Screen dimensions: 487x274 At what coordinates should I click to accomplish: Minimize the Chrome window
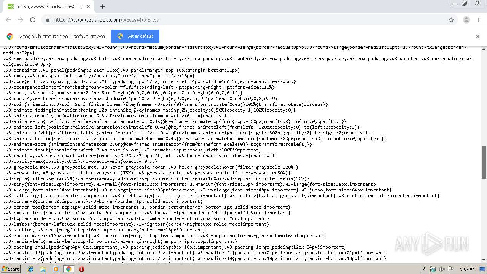455,3
